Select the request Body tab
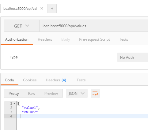Screen dimensions: 148x130 point(66,39)
